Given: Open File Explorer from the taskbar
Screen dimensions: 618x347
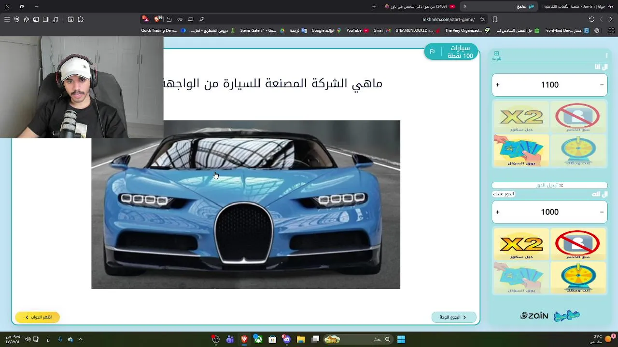Looking at the screenshot, I should pyautogui.click(x=300, y=339).
